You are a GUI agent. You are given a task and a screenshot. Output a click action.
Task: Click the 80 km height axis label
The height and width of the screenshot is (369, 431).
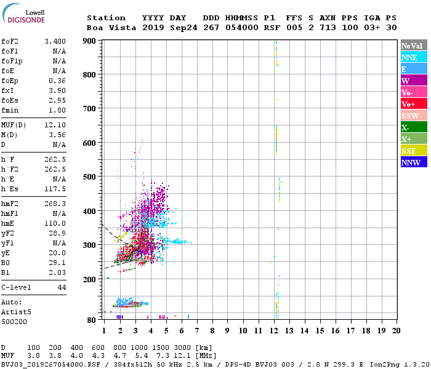[91, 320]
